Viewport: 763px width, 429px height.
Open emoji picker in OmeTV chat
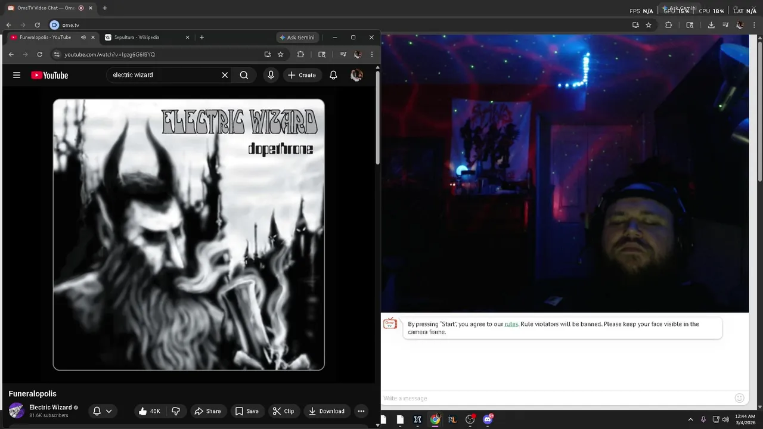[x=739, y=398]
